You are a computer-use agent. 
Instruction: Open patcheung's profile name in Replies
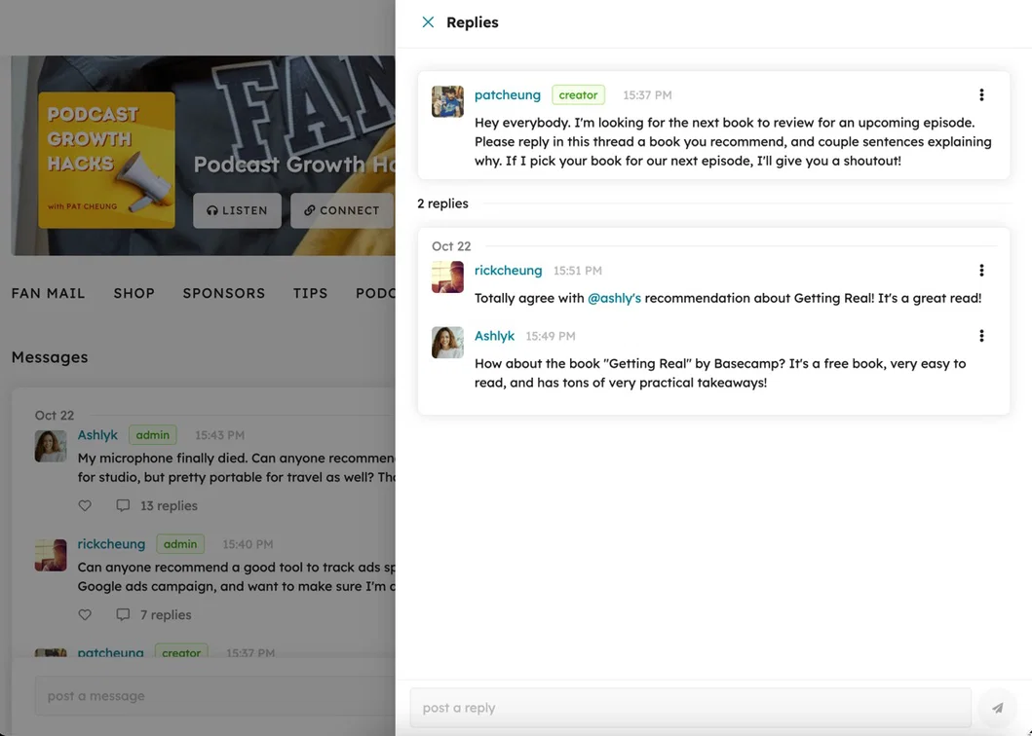pos(508,94)
